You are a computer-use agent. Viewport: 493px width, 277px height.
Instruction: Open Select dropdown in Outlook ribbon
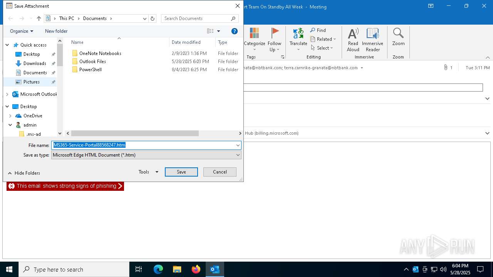[x=322, y=48]
